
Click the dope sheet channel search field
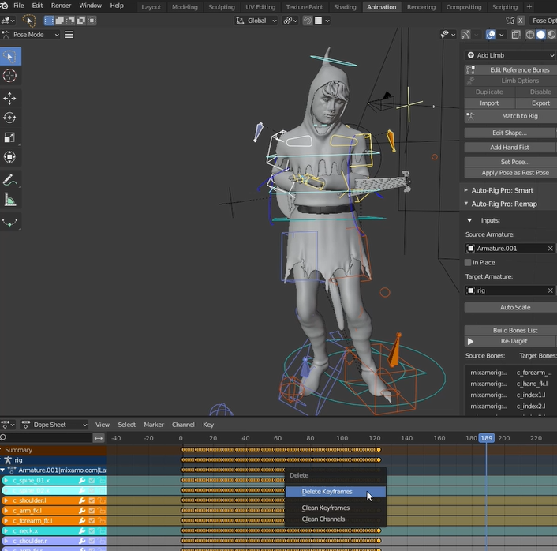(x=47, y=437)
